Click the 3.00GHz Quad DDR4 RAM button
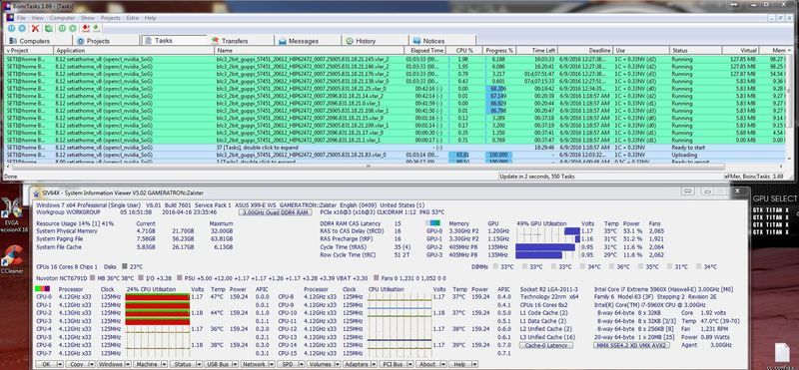The image size is (799, 370). [276, 212]
